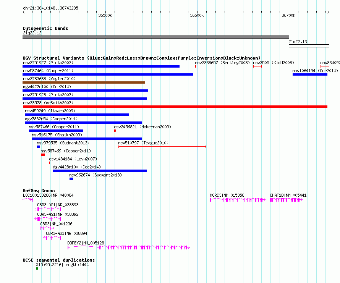Click the nsv587466 (Cooper2011) blue bar

click(56, 131)
